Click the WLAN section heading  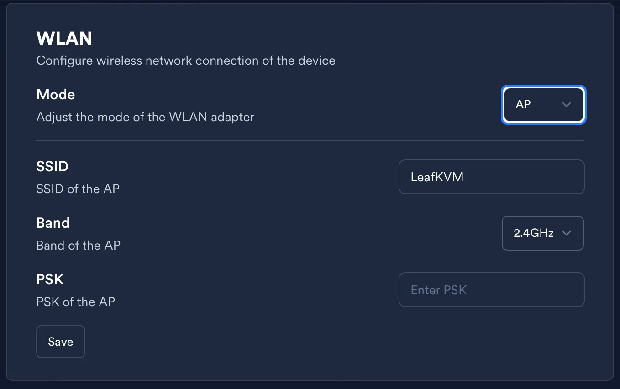click(64, 39)
